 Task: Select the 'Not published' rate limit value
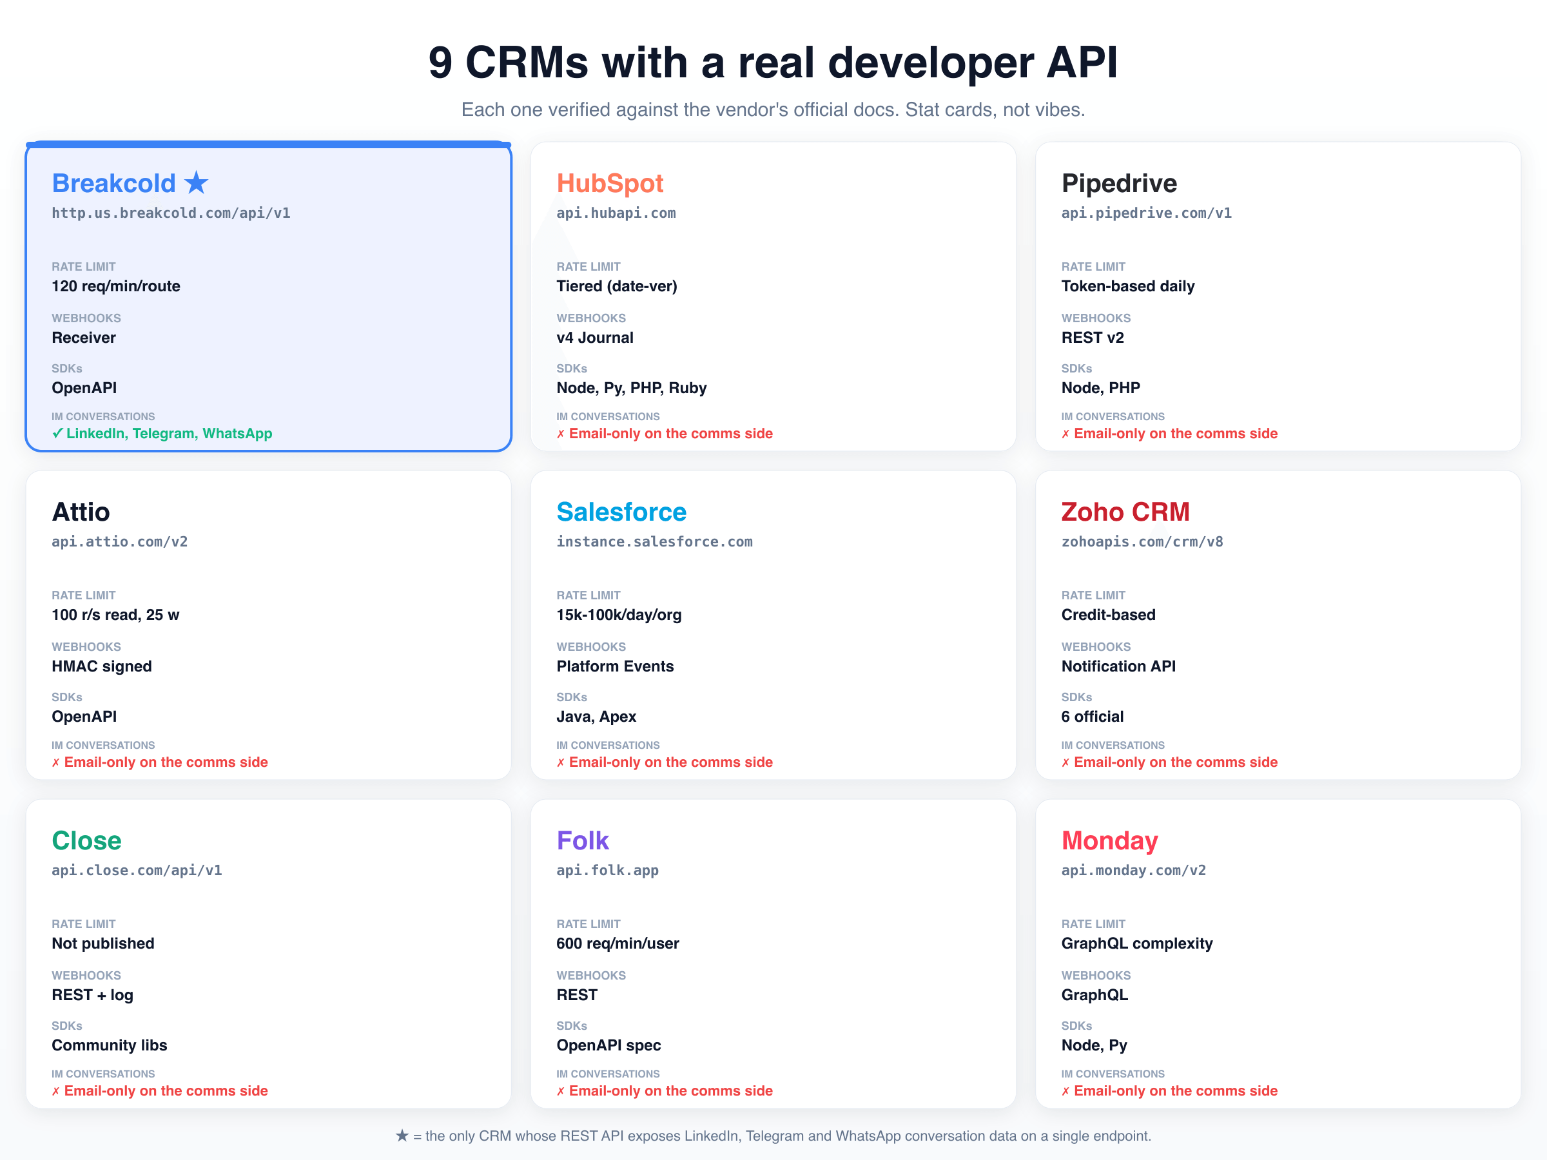(102, 943)
